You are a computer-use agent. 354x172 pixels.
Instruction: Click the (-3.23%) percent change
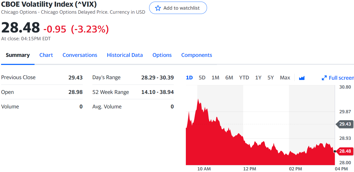(90, 29)
